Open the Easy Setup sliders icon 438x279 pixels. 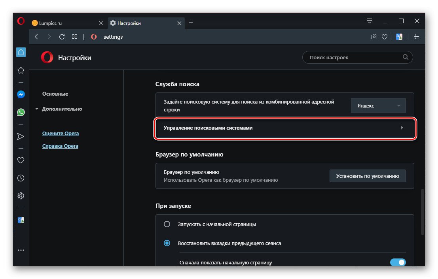click(417, 37)
